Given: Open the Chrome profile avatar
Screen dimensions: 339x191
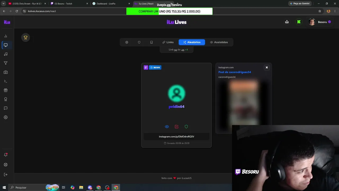Looking at the screenshot, I should (x=328, y=11).
